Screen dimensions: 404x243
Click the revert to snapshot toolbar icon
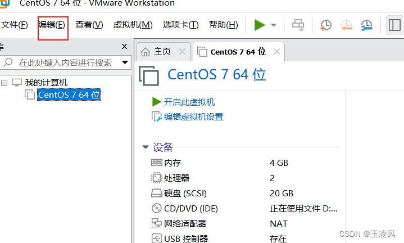click(x=346, y=25)
